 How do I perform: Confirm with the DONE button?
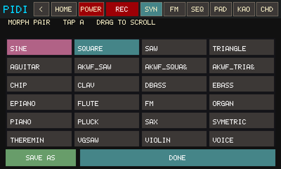click(x=178, y=158)
